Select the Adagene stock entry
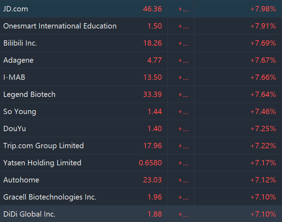Viewport: 282px width, 222px height. tap(18, 60)
